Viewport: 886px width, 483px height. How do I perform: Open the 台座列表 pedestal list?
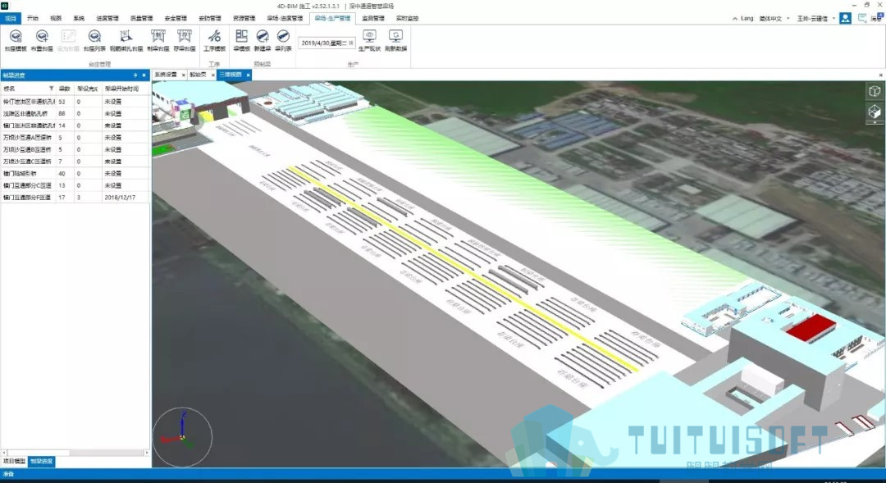pos(94,40)
